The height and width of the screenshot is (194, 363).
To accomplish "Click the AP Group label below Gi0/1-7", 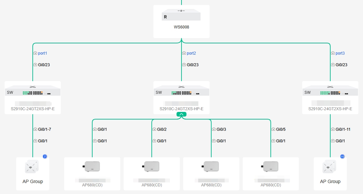I will 33,181.
